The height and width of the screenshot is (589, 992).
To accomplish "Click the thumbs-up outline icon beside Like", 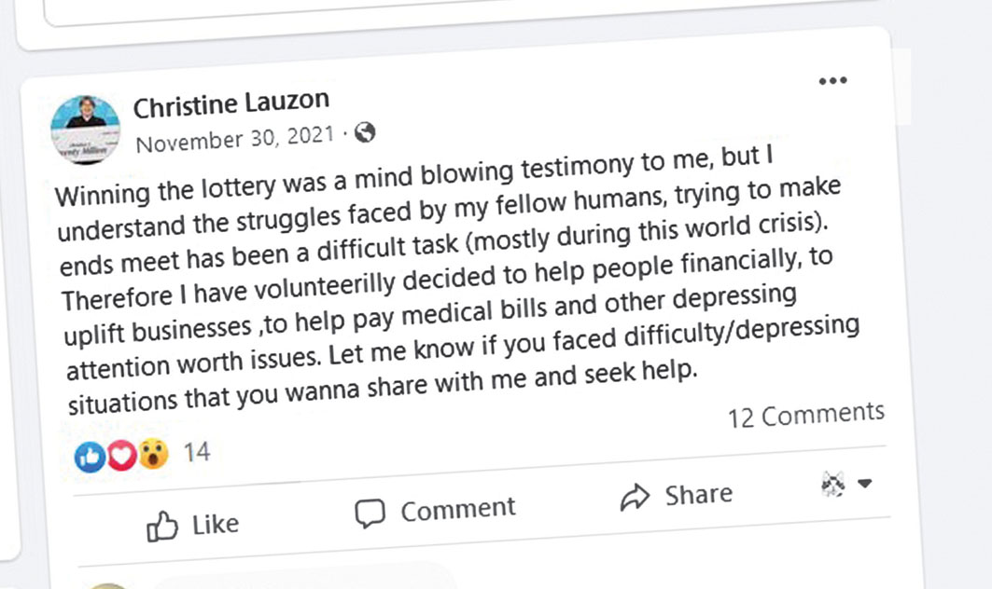I will [x=163, y=527].
